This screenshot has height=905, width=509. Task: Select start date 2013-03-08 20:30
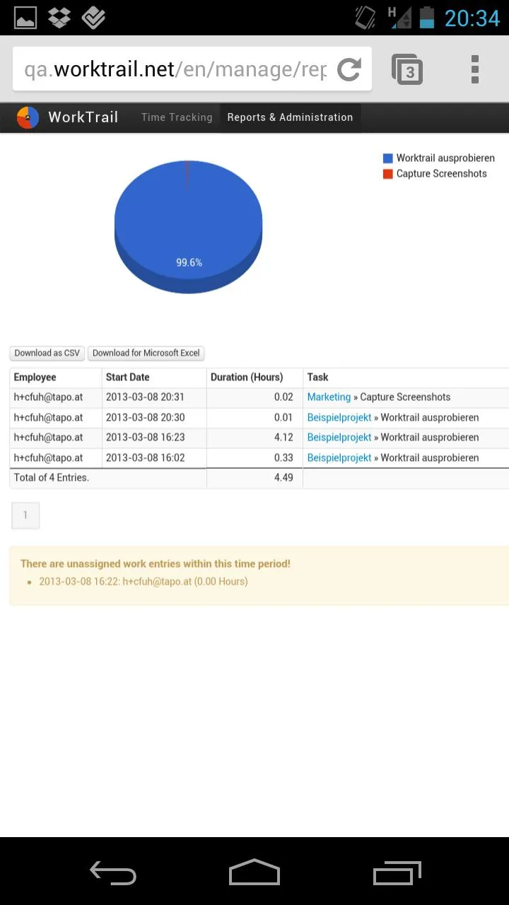(x=146, y=418)
